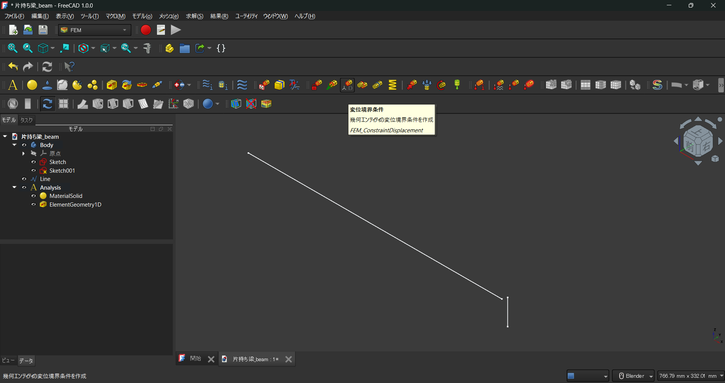
Task: Open the measure caliper tool
Action: coord(147,48)
